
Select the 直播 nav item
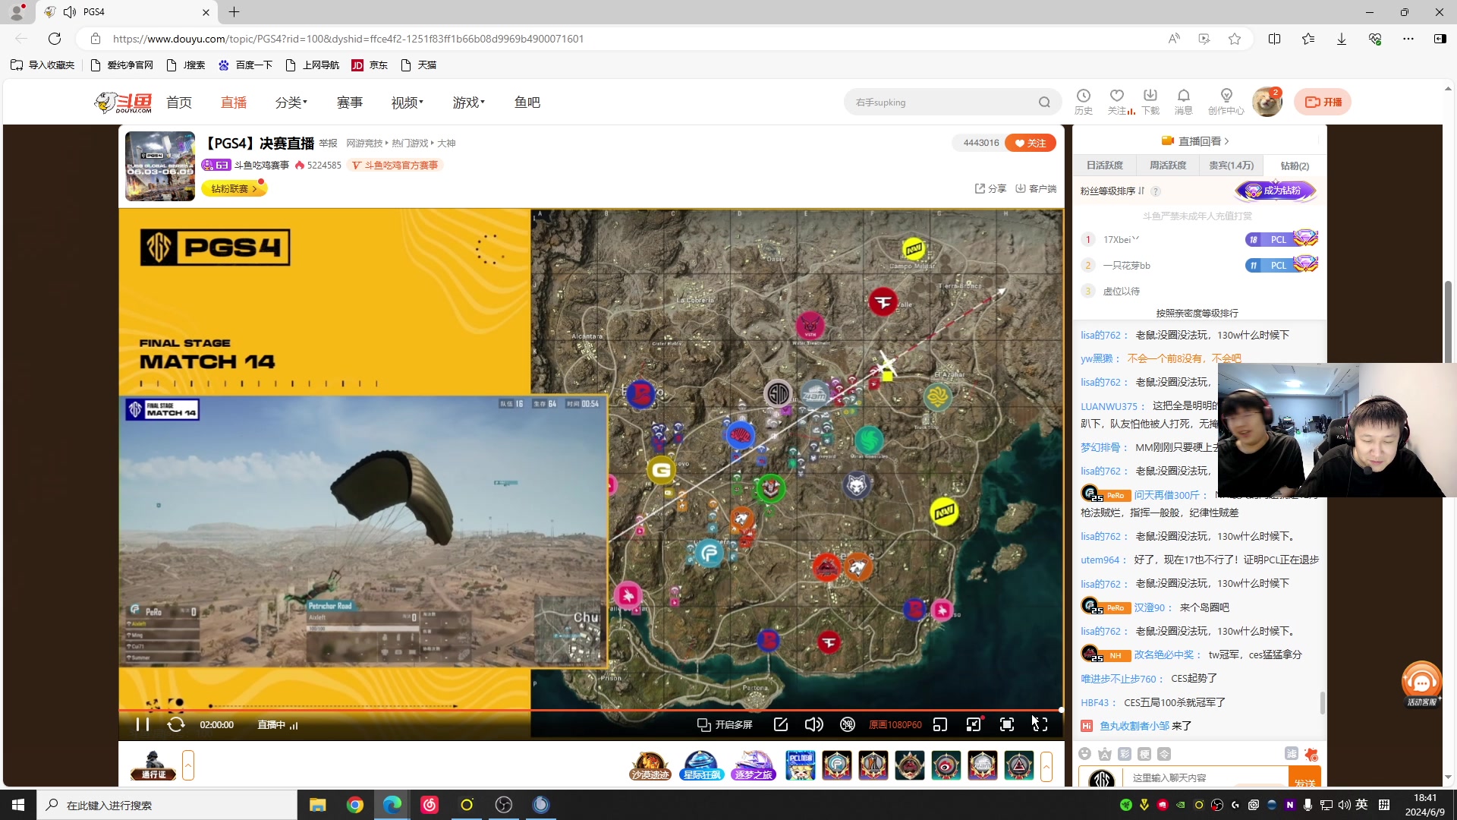pyautogui.click(x=234, y=102)
